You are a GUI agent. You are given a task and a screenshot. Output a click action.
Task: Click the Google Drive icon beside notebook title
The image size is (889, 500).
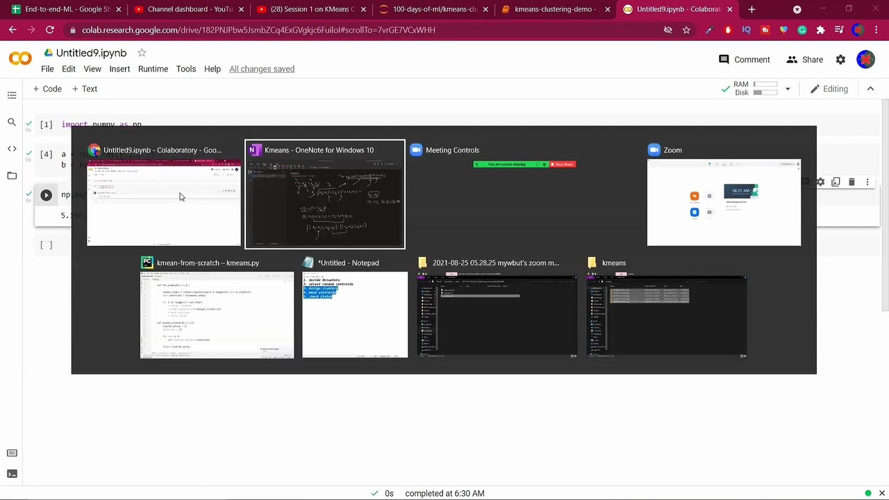[48, 53]
